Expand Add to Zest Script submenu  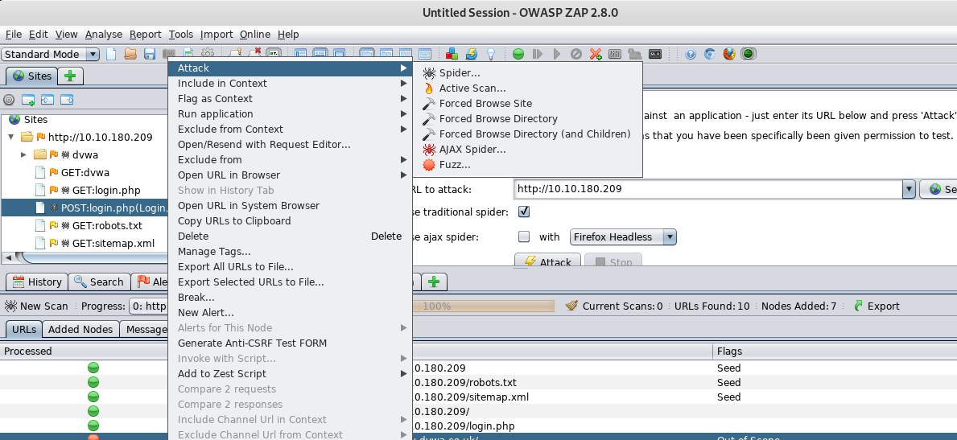click(290, 374)
